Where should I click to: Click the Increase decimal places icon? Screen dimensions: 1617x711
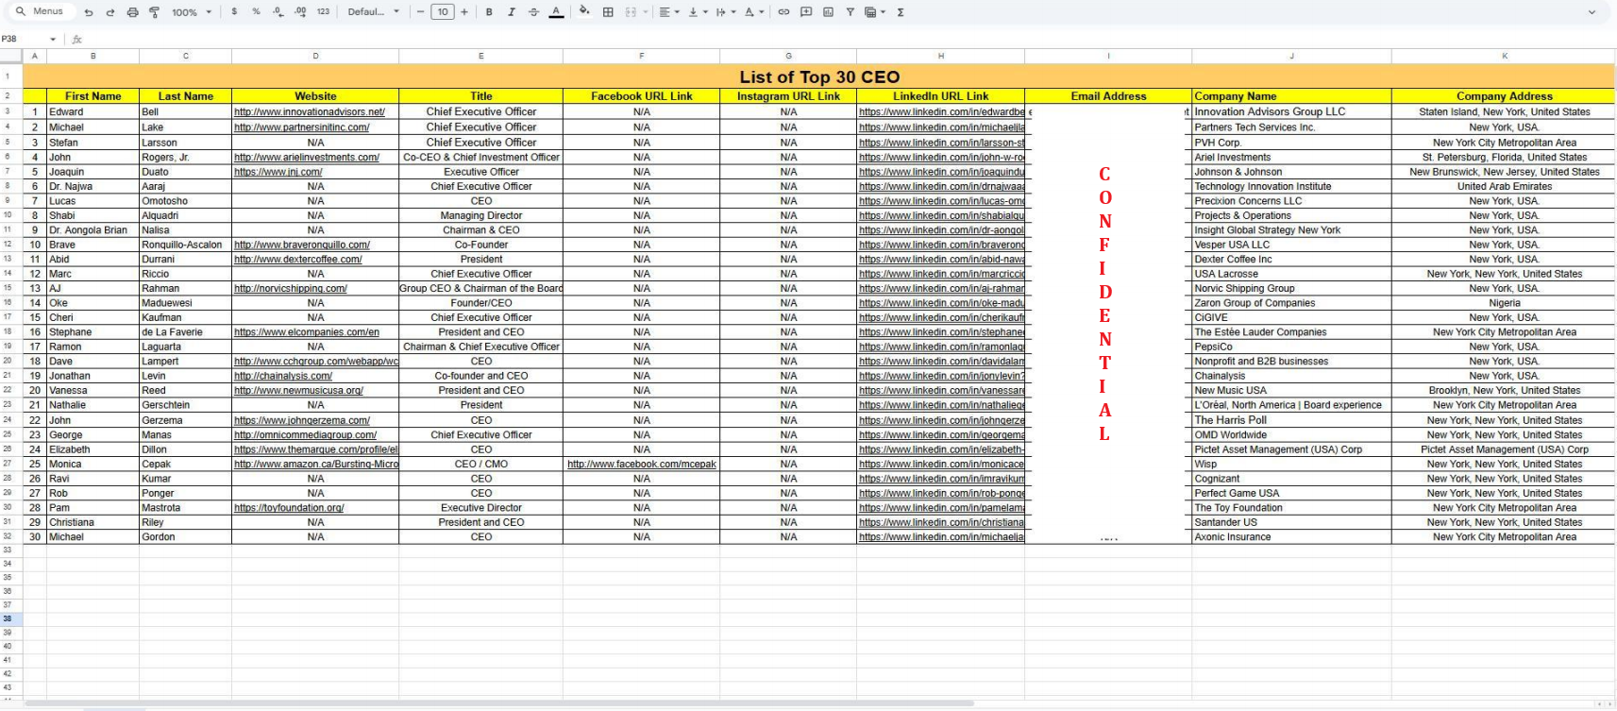(300, 12)
